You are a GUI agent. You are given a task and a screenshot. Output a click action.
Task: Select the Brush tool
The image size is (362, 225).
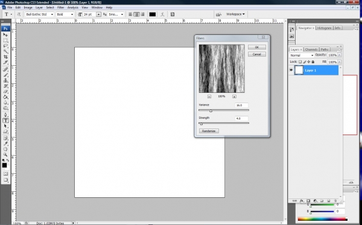(x=5, y=75)
